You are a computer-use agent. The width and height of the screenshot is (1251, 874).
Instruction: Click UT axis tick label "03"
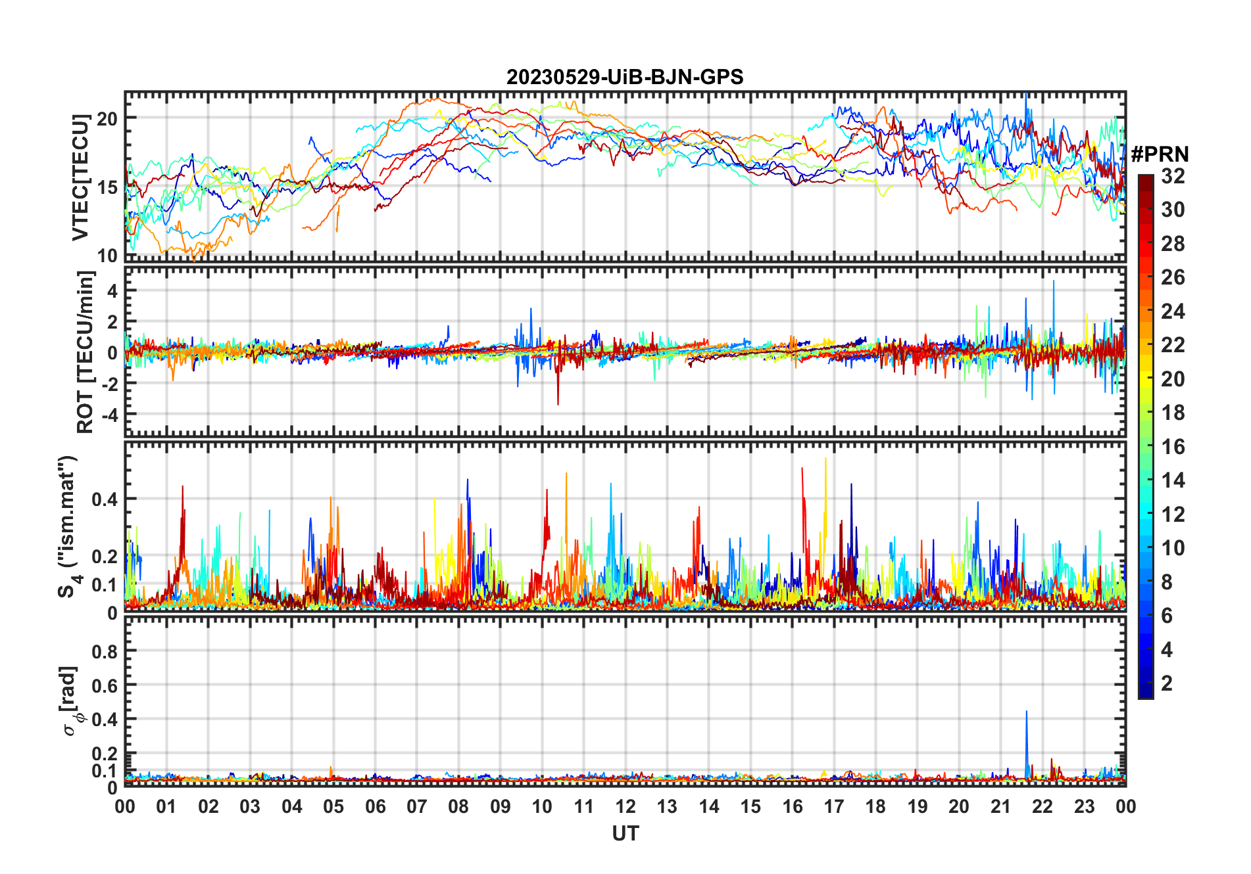(250, 807)
